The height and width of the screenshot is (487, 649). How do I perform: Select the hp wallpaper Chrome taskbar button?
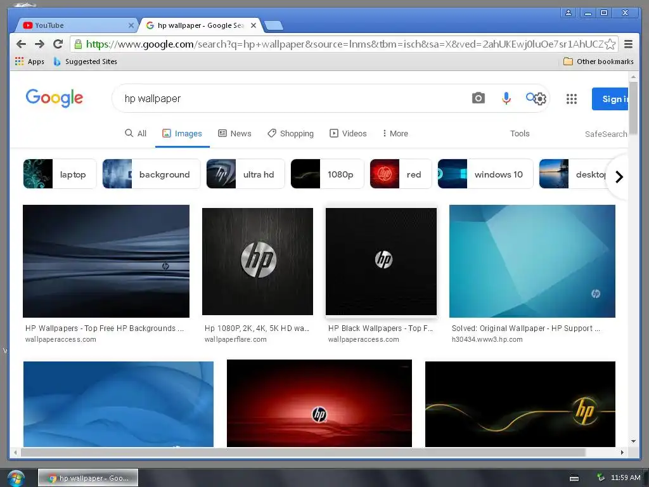point(88,478)
